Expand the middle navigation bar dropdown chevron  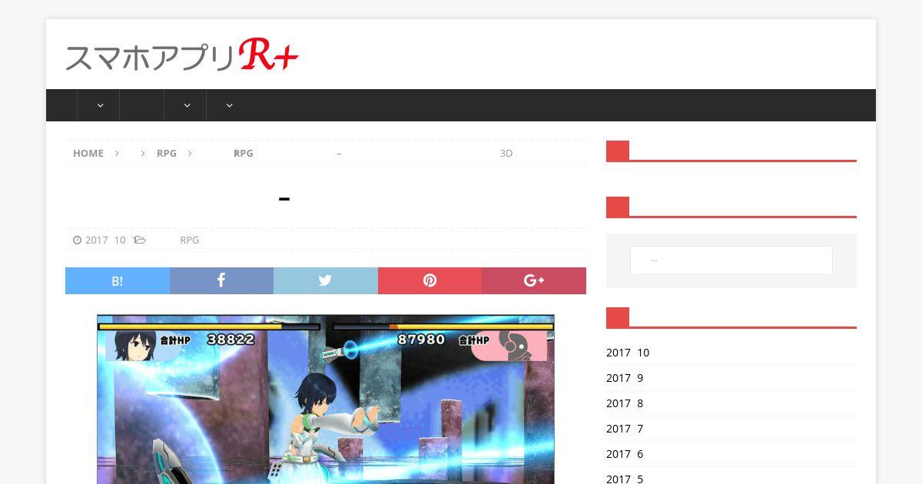pyautogui.click(x=187, y=105)
